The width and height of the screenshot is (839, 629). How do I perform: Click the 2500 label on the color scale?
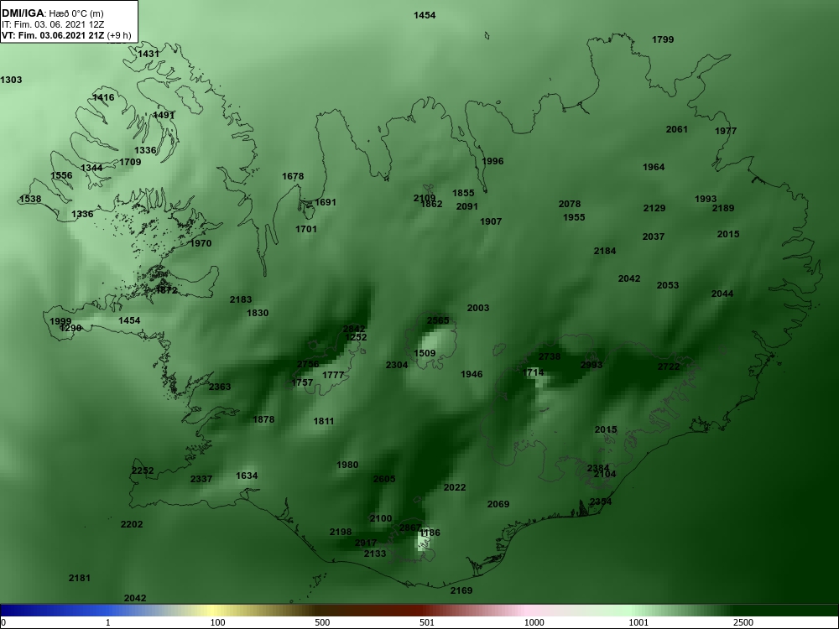(743, 622)
